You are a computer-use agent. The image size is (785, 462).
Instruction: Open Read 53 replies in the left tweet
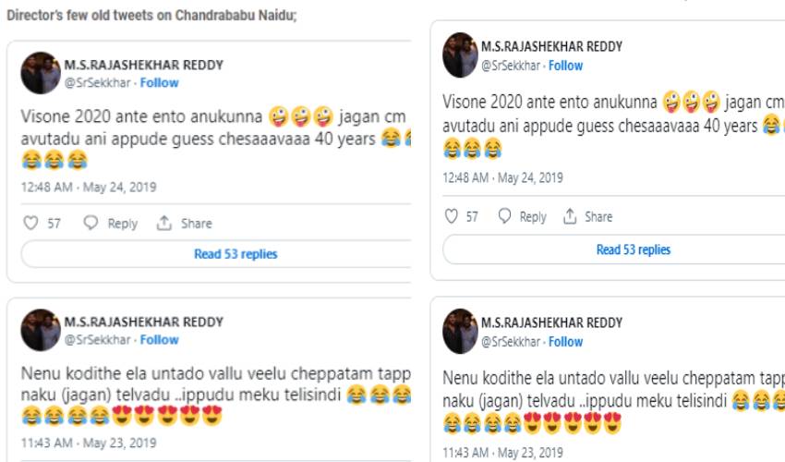tap(235, 254)
